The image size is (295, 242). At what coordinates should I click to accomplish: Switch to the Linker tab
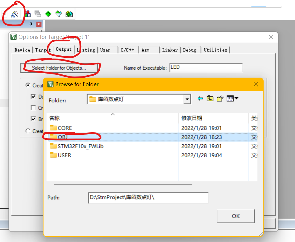[x=170, y=50]
